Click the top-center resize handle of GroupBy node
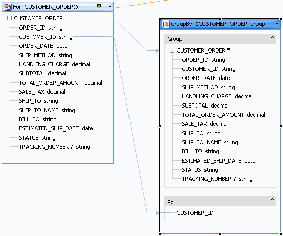Image resolution: width=283 pixels, height=236 pixels. pos(220,19)
